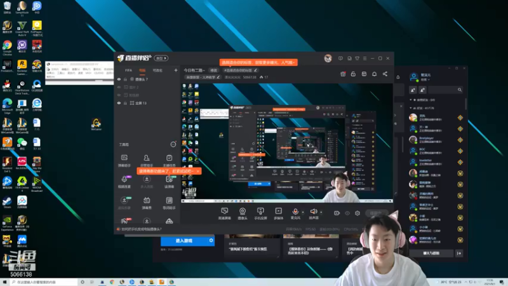508x286 pixels.
Task: Mute the 扬声器 speaker icon
Action: click(313, 212)
